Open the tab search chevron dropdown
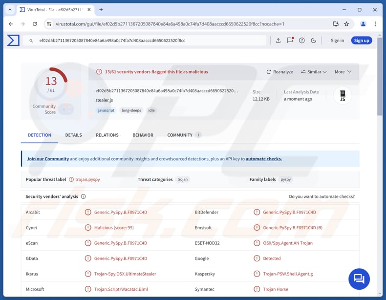386x300 pixels. (x=10, y=10)
